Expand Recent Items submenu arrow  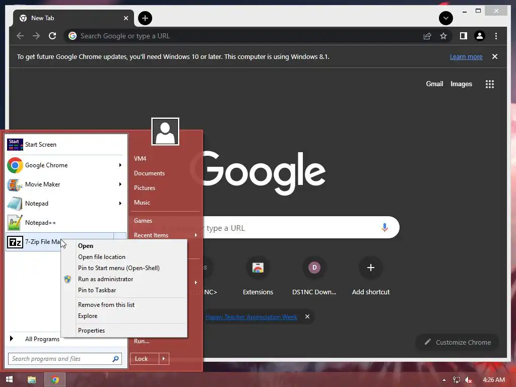(x=196, y=235)
